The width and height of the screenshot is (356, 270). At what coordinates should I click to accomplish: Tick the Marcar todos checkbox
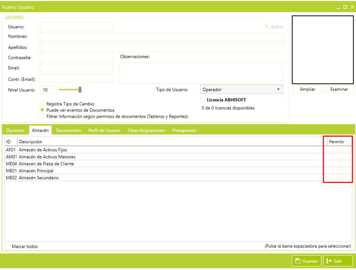pyautogui.click(x=8, y=246)
